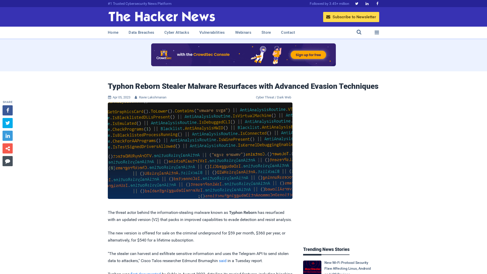The height and width of the screenshot is (274, 487).
Task: Click the ShareThis icon
Action: (7, 148)
